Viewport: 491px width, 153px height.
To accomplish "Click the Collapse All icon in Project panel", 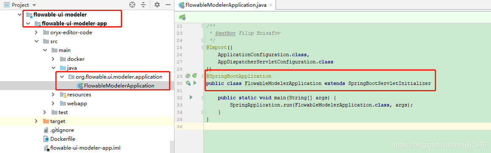I will 143,5.
